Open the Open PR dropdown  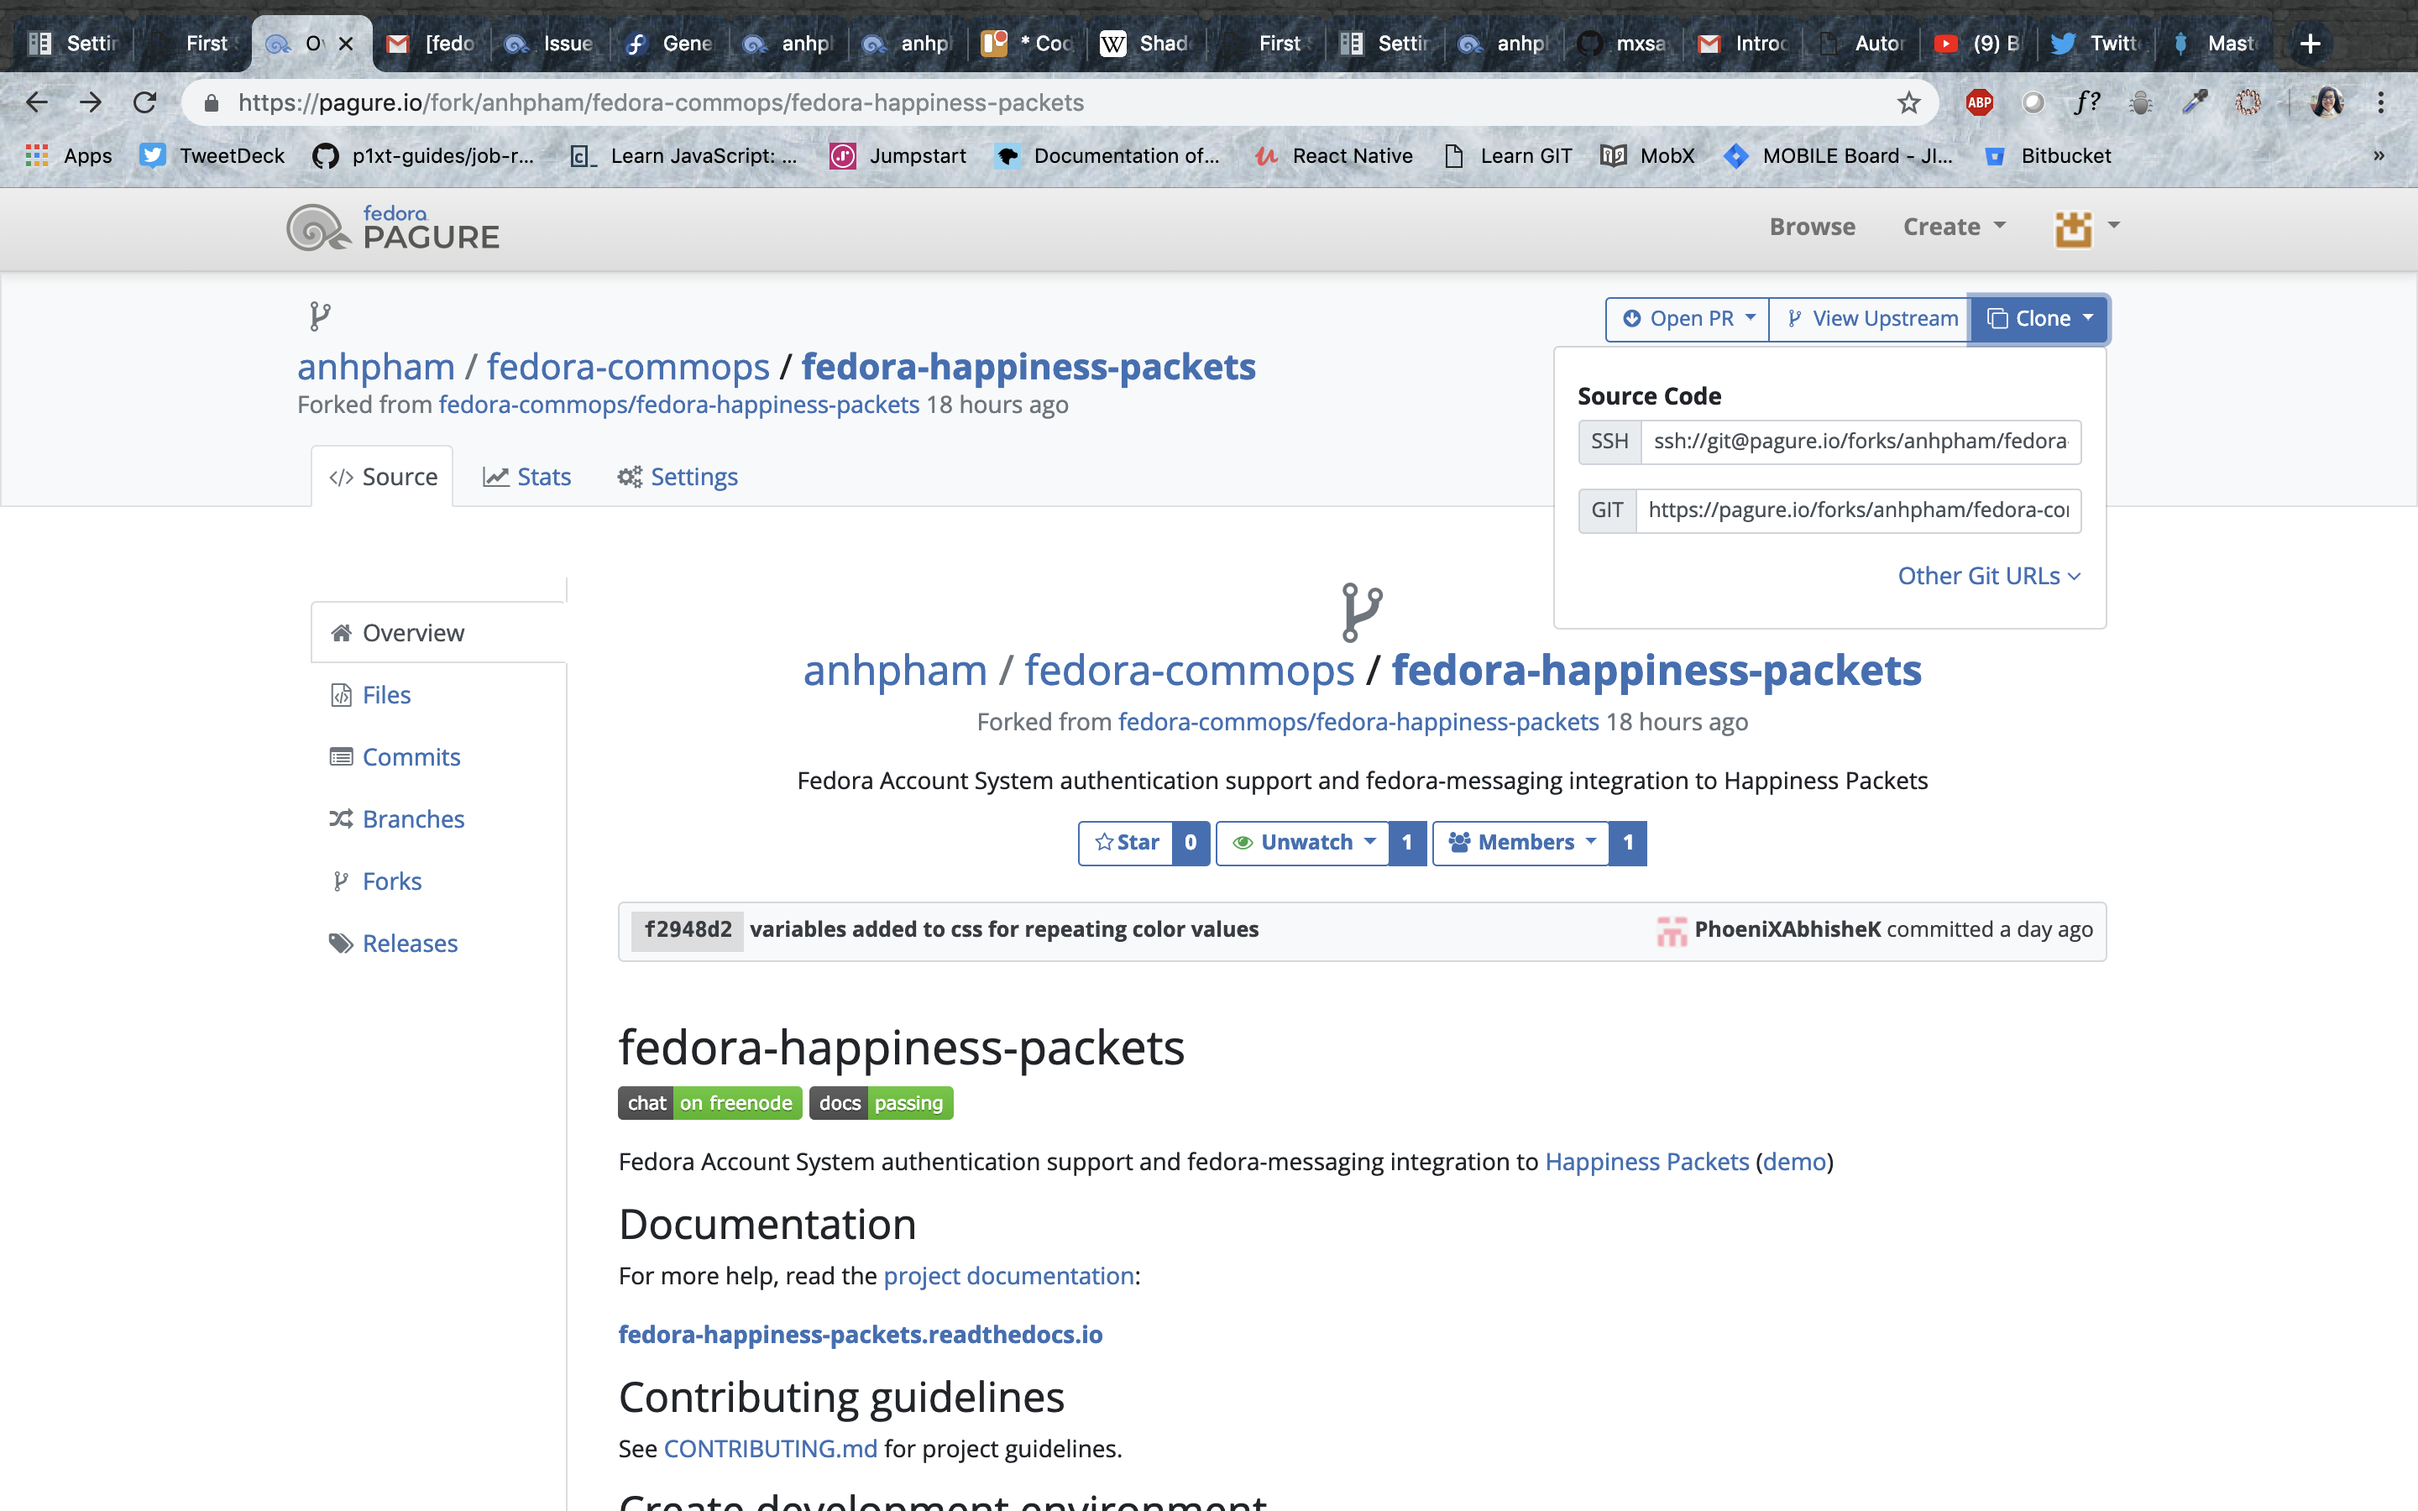coord(1688,319)
